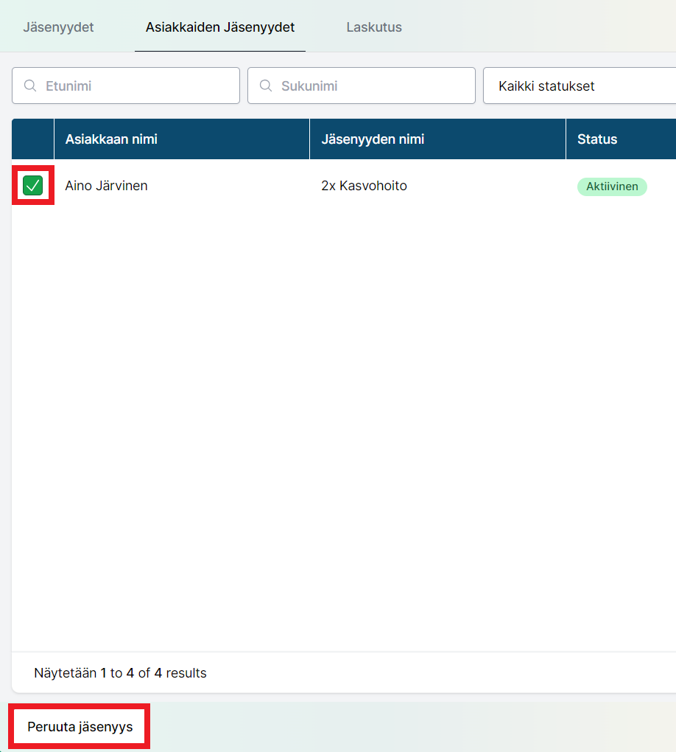
Task: Select the Asiakkaiden Jäsenyydet tab
Action: tap(220, 27)
